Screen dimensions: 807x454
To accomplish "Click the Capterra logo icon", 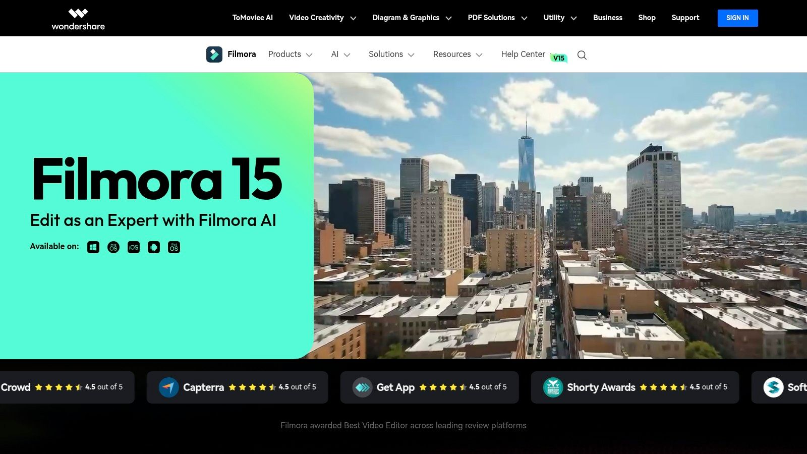I will pyautogui.click(x=168, y=387).
